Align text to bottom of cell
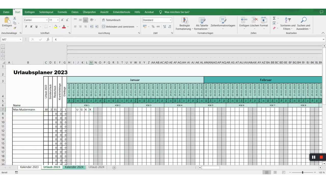 coord(86,20)
